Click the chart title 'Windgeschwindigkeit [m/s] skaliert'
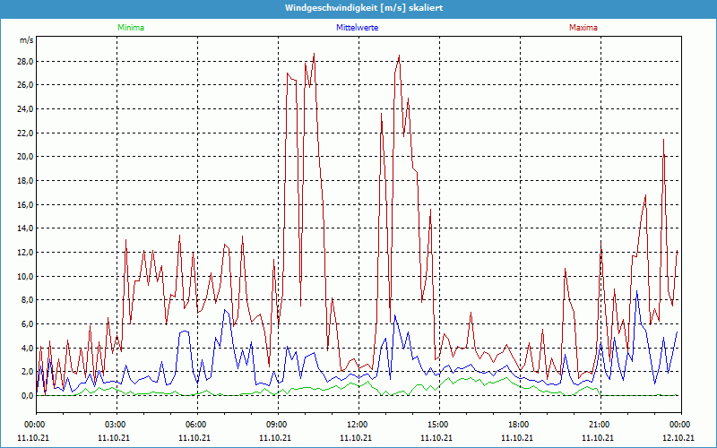 tap(364, 8)
